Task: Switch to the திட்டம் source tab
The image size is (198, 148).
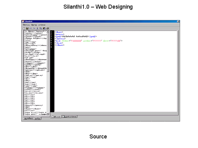Action: pos(56,117)
